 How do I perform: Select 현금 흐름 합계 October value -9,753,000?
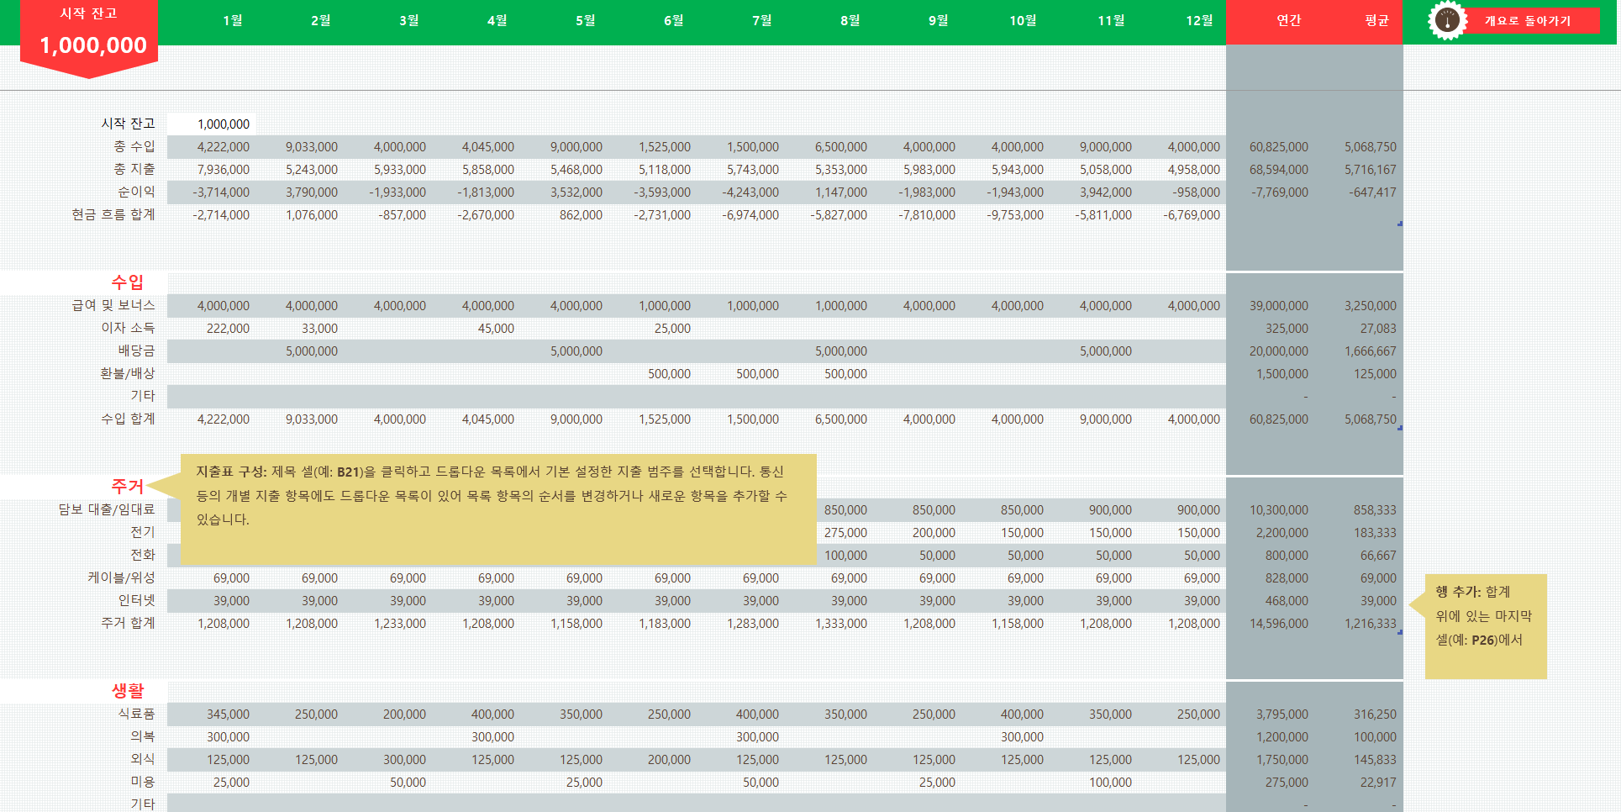1015,215
